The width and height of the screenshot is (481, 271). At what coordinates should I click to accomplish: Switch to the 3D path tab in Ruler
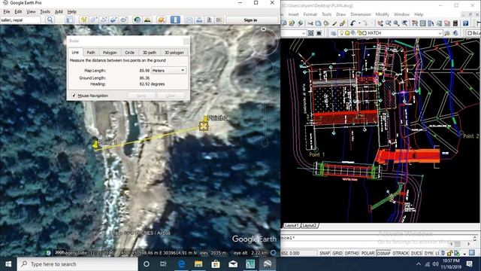150,53
